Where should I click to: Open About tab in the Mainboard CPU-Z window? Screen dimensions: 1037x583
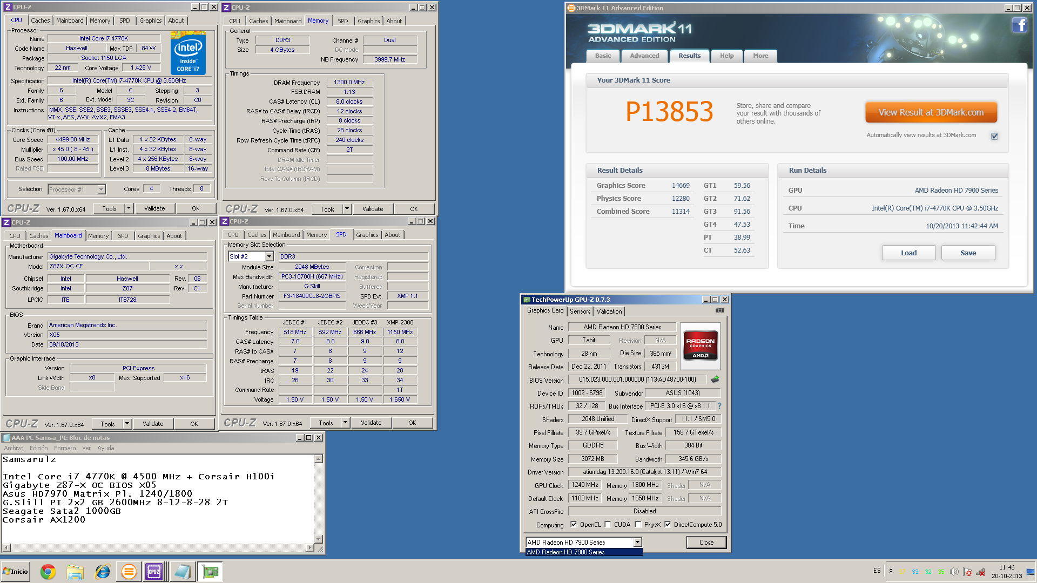pos(174,236)
